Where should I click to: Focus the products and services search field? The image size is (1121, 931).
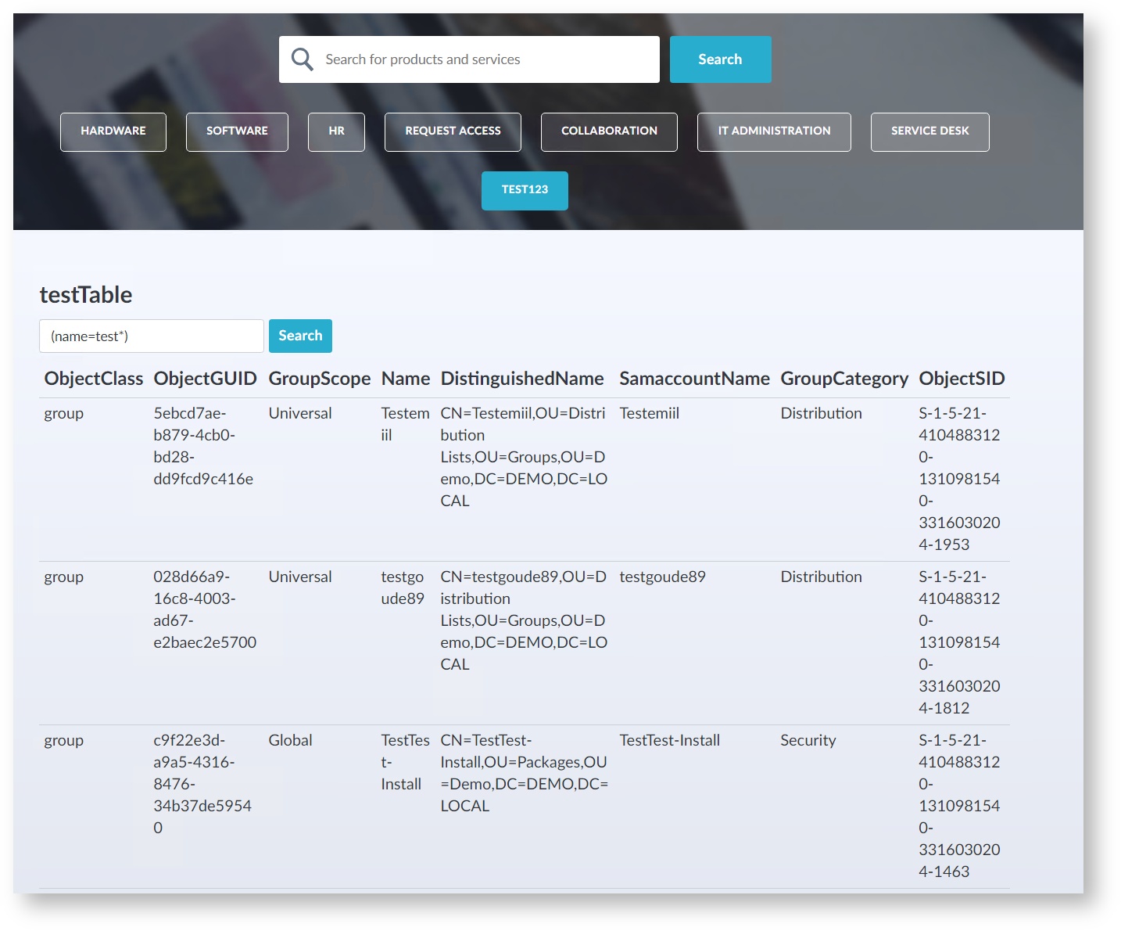point(485,59)
